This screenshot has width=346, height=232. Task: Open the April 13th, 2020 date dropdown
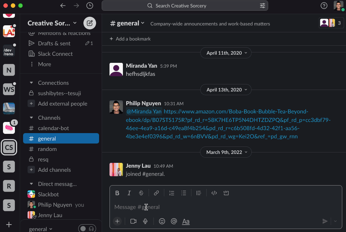pyautogui.click(x=226, y=90)
